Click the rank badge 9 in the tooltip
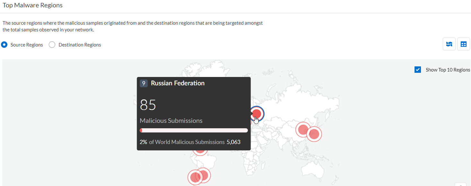Image resolution: width=471 pixels, height=186 pixels. (143, 83)
